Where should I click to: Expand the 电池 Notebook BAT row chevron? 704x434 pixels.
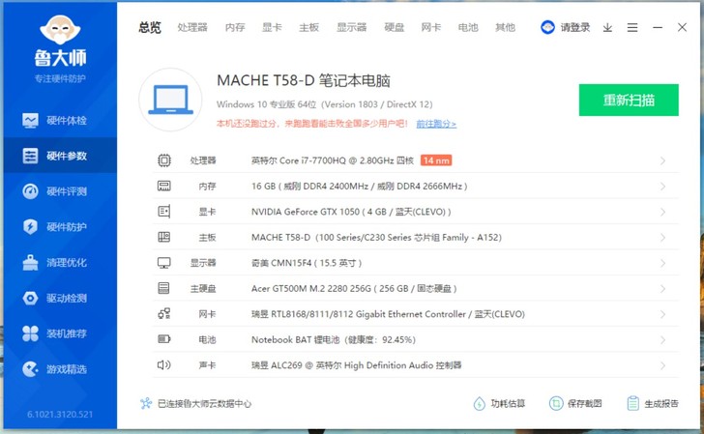[x=662, y=340]
